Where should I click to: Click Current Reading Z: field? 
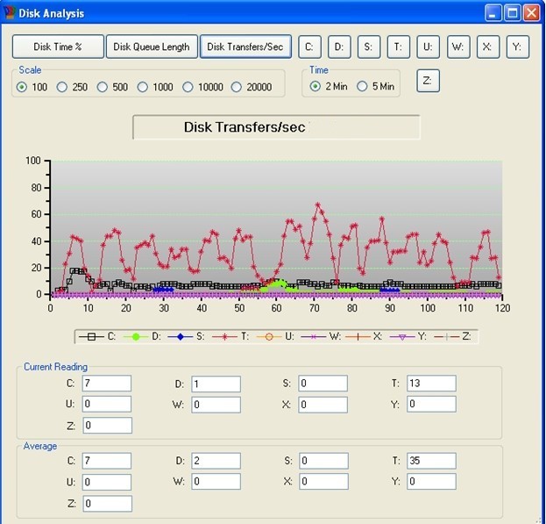click(107, 426)
